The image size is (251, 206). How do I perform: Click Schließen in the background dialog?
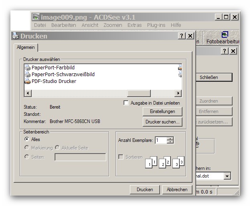click(214, 77)
